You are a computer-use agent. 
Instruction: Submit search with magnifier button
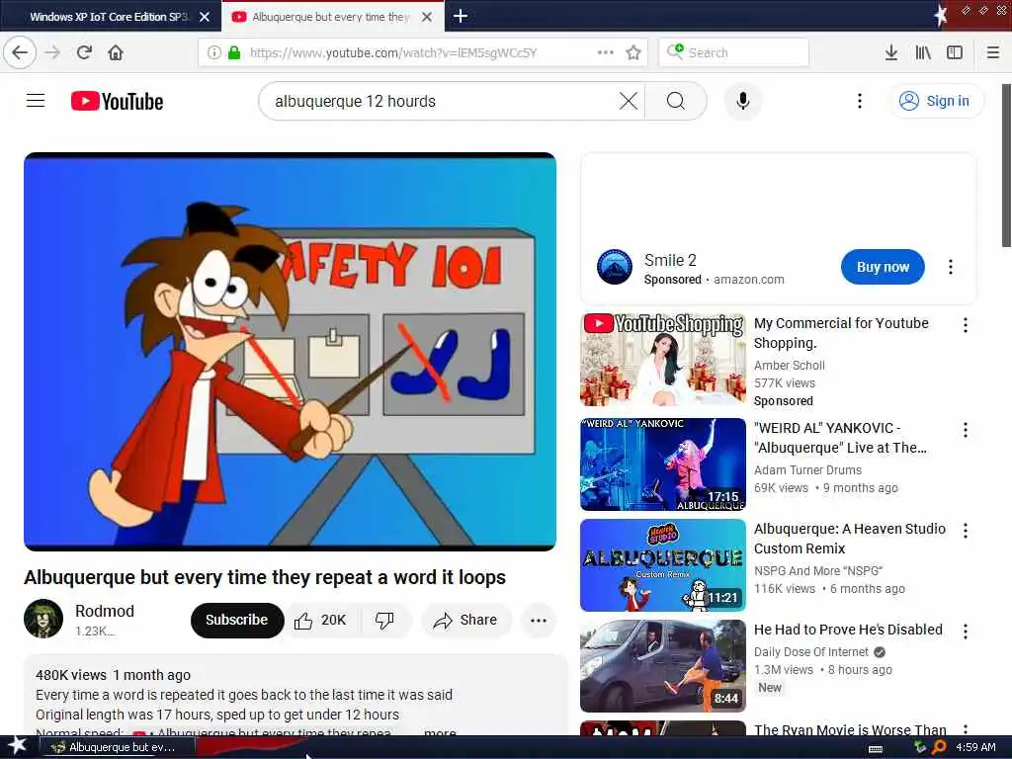click(676, 101)
